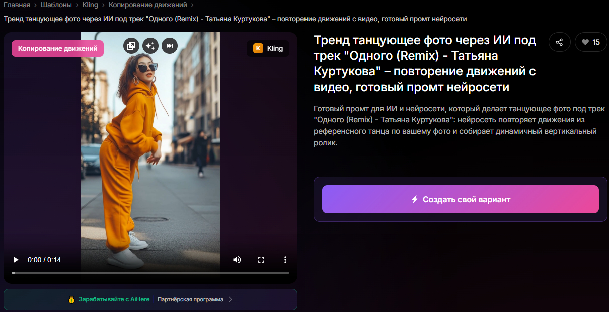The width and height of the screenshot is (609, 312).
Task: Click the orange Kling badge on the video
Action: point(268,48)
